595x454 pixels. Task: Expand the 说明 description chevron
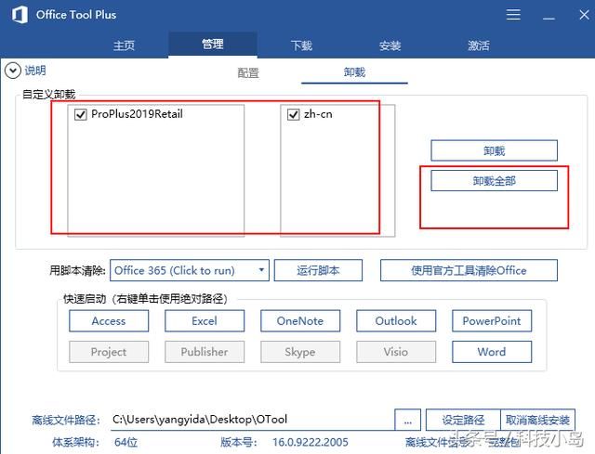coord(12,71)
